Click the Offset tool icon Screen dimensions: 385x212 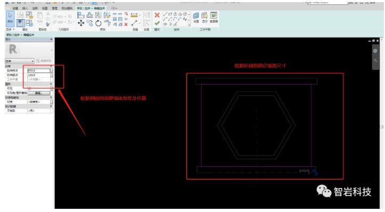tap(90, 15)
